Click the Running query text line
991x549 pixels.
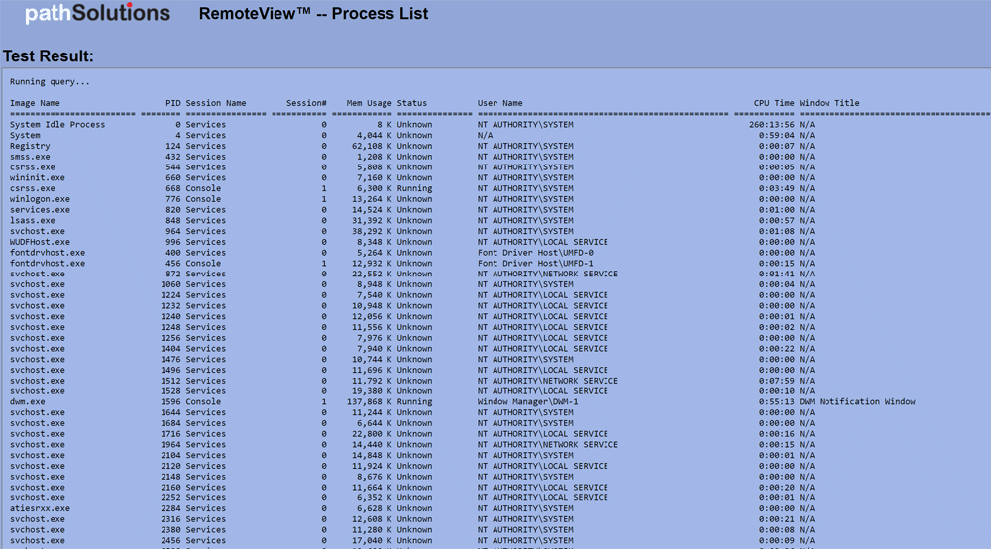click(x=50, y=82)
